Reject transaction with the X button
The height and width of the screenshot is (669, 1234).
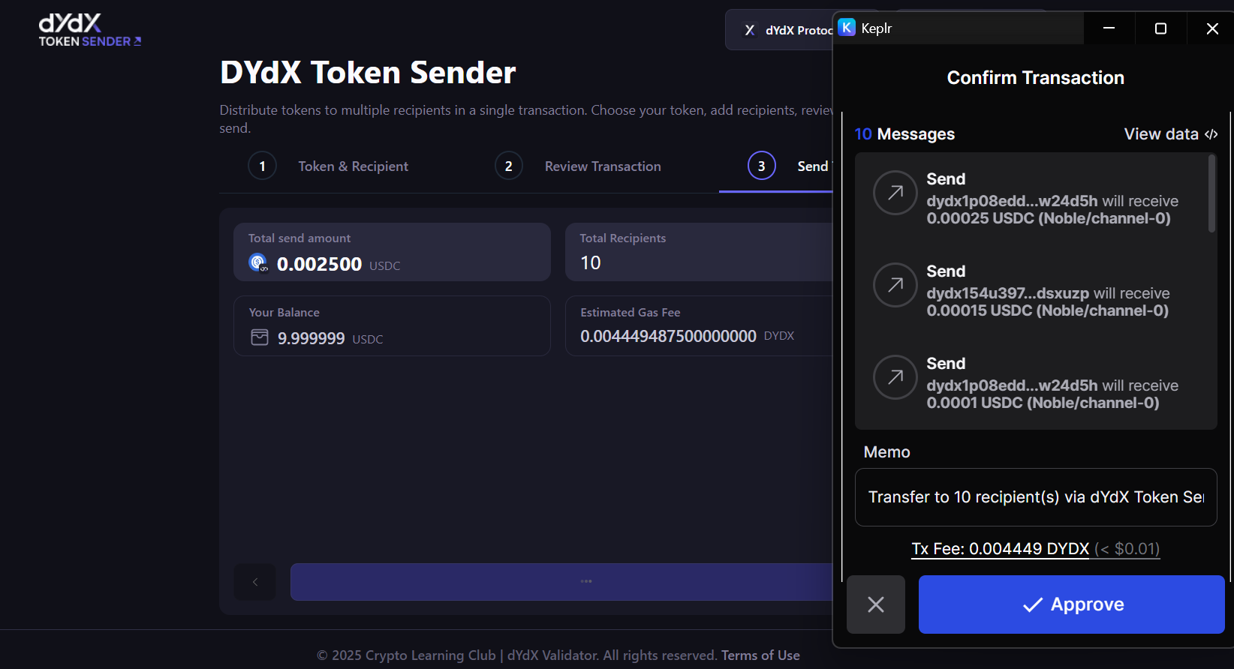pyautogui.click(x=875, y=604)
